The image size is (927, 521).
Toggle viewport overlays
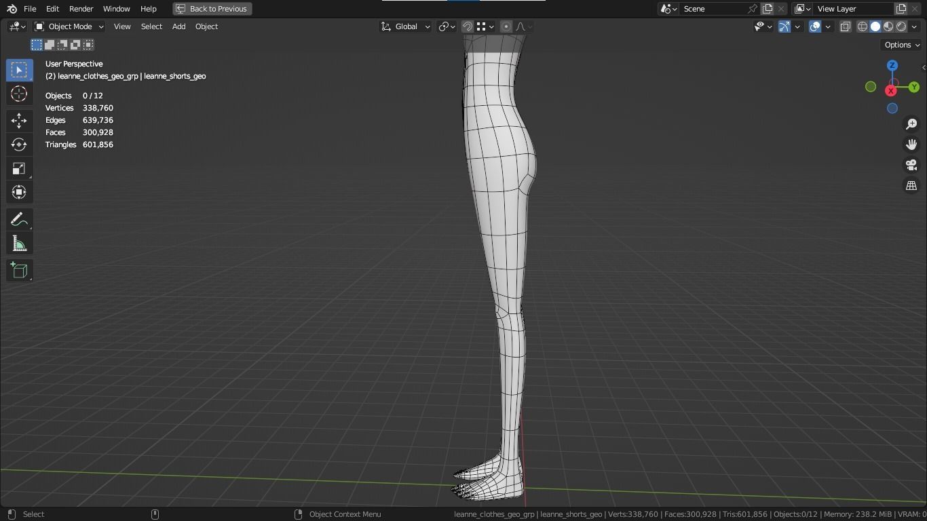(815, 26)
